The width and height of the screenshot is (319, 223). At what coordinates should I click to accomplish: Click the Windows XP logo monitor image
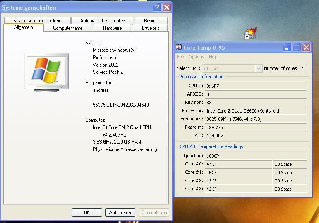pyautogui.click(x=46, y=72)
